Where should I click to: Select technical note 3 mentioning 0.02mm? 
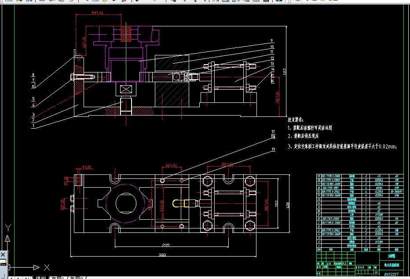pyautogui.click(x=342, y=147)
